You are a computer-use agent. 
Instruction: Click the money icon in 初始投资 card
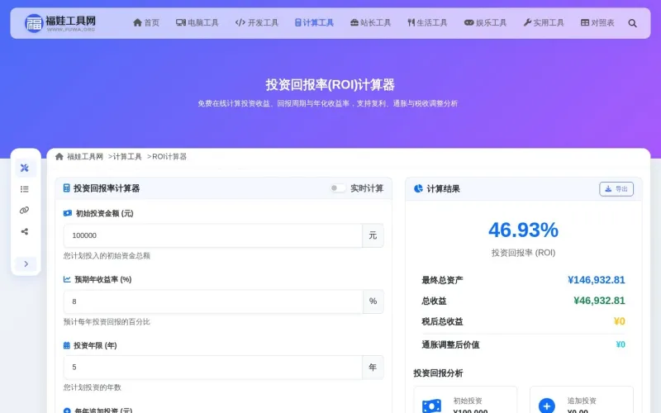coord(431,406)
